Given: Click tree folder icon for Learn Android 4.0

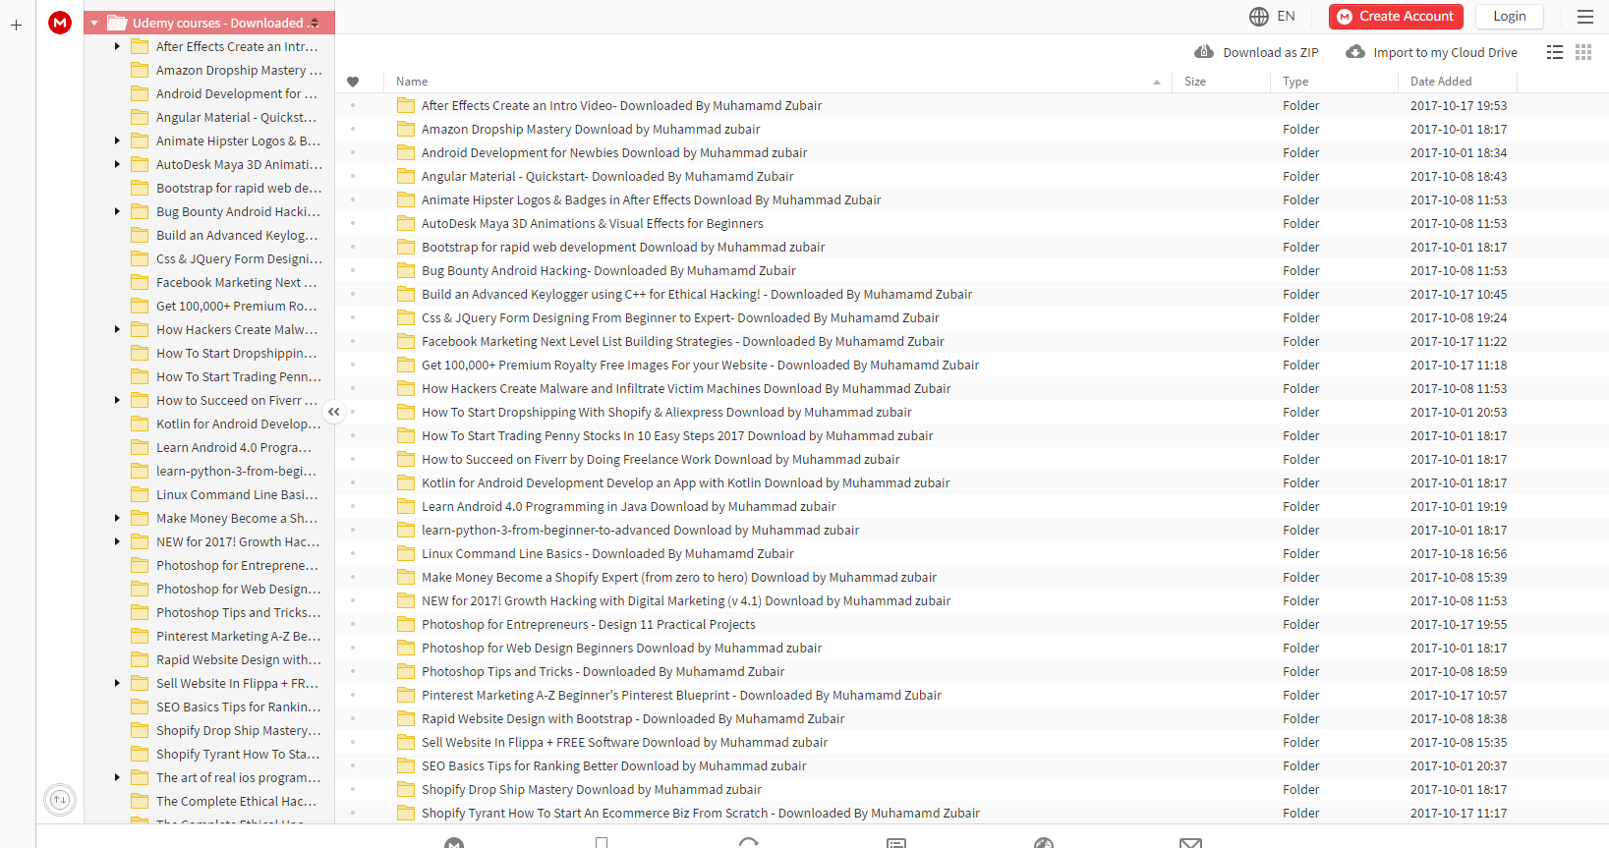Looking at the screenshot, I should click(140, 447).
